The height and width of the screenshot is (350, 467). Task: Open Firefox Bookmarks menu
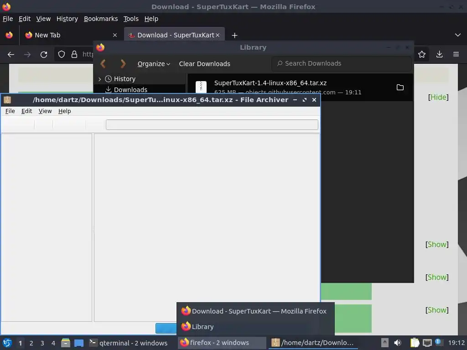[101, 19]
